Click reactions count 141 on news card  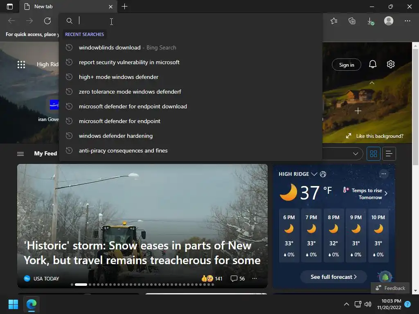coord(212,278)
